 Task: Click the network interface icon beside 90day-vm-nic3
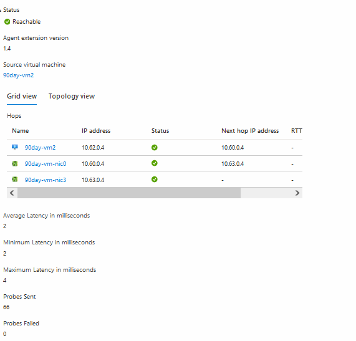[15, 180]
